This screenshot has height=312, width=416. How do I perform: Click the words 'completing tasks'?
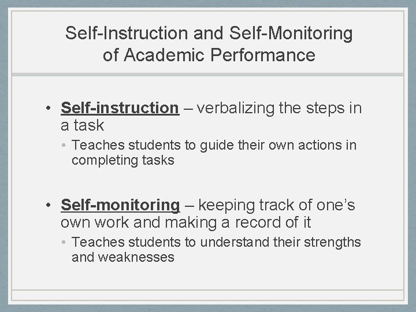click(123, 160)
